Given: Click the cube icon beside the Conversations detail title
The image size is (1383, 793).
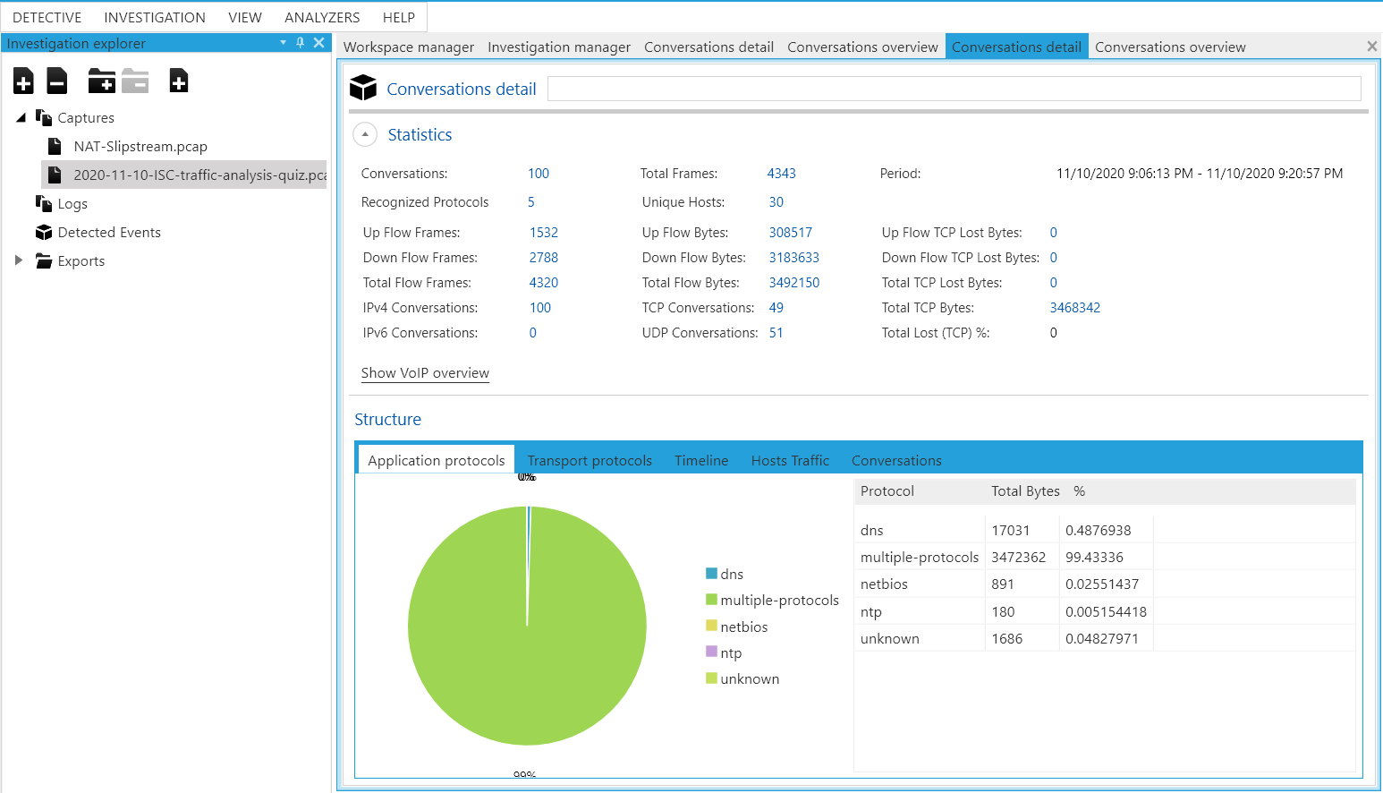Looking at the screenshot, I should pos(363,88).
